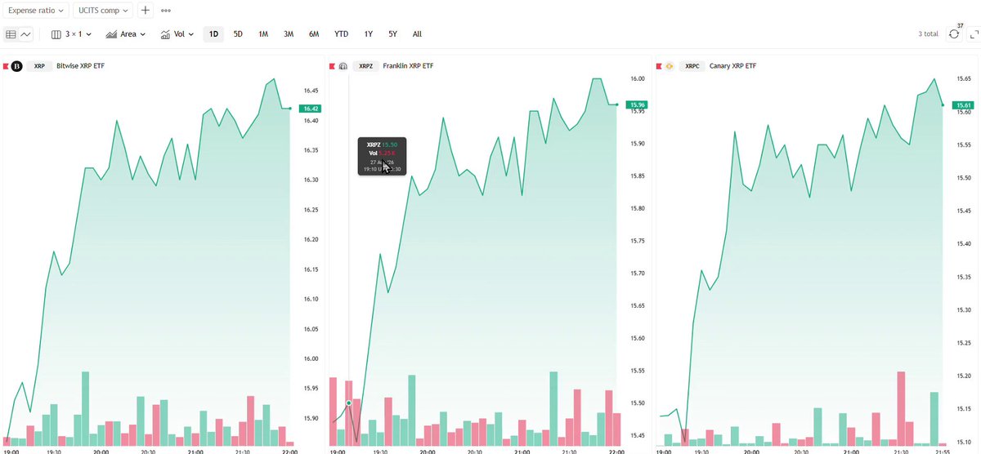Click the 15.50 axis label on Franklin chart
Image resolution: width=981 pixels, height=454 pixels.
click(638, 403)
